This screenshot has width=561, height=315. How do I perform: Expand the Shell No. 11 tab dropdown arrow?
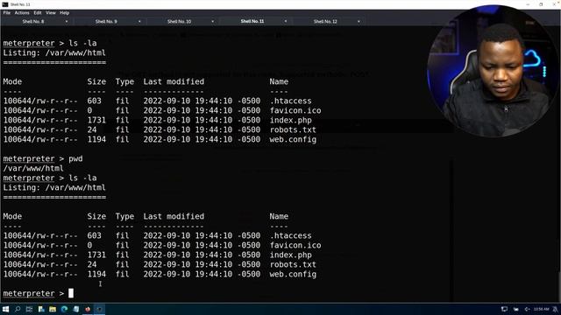(286, 21)
